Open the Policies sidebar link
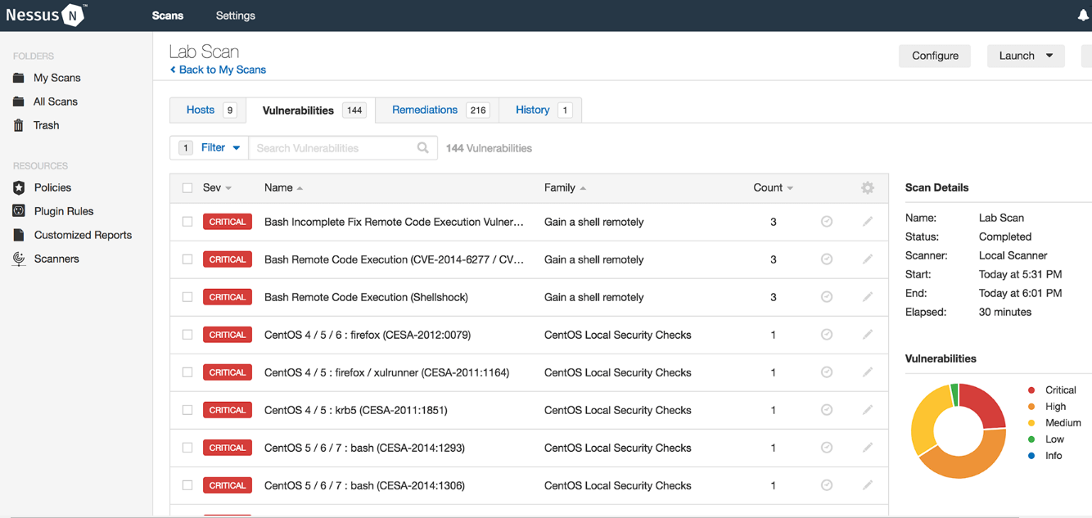Image resolution: width=1092 pixels, height=518 pixels. (x=52, y=187)
